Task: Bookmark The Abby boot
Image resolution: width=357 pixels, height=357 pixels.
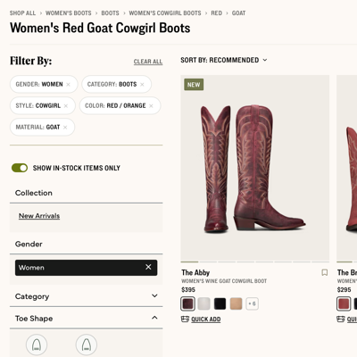Action: pos(325,272)
